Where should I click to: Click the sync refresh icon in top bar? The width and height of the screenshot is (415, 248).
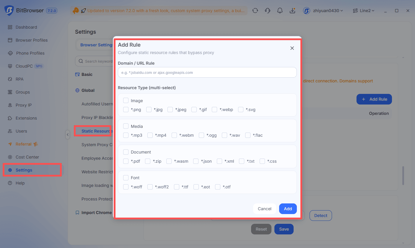point(255,11)
